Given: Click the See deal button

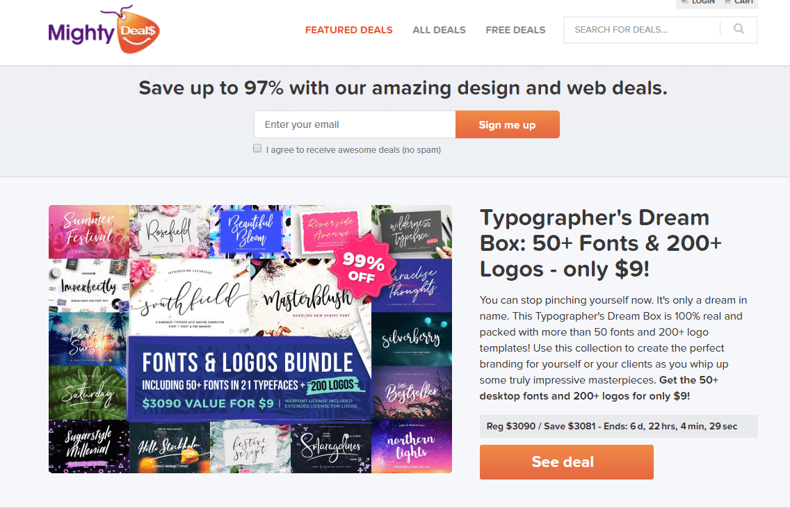Looking at the screenshot, I should (566, 461).
